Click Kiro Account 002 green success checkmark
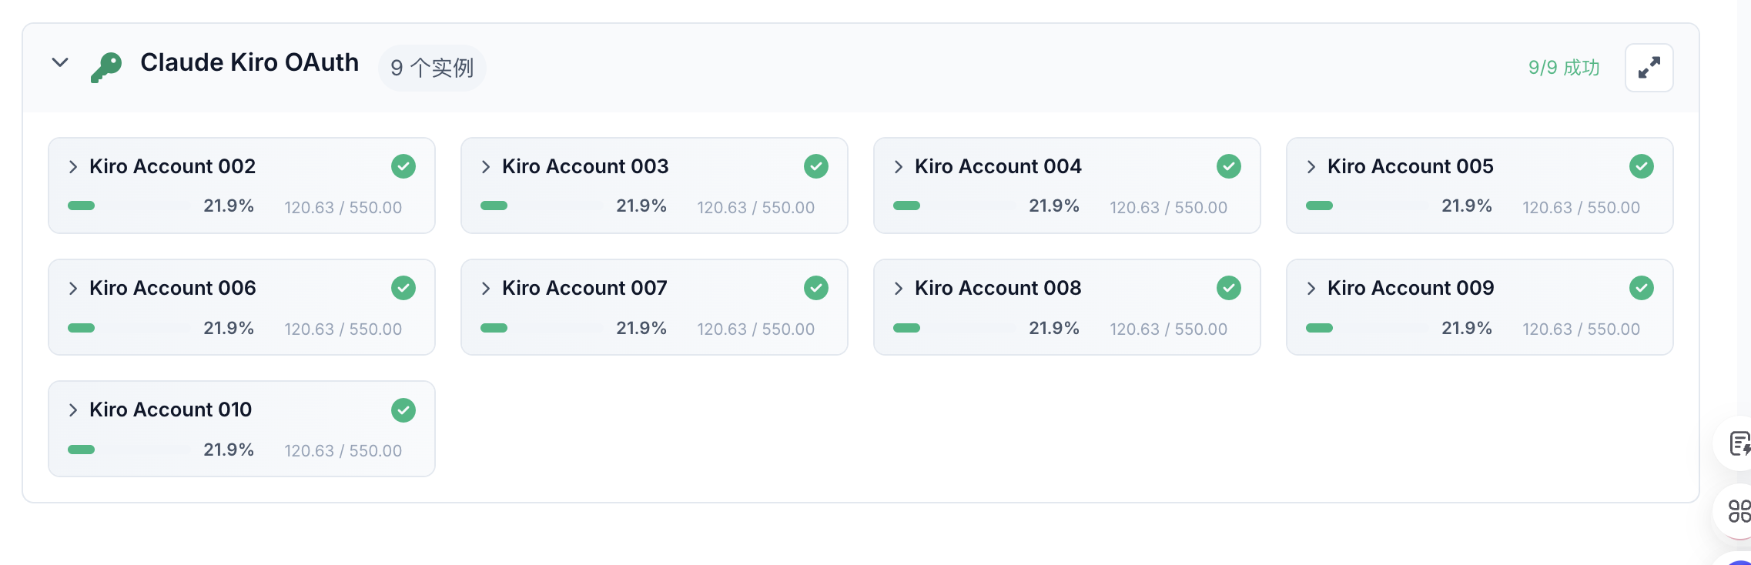Screen dimensions: 1751x565 point(403,166)
